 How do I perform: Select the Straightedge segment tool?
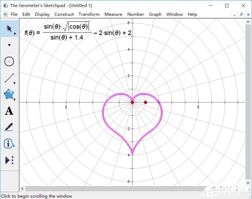pos(9,78)
